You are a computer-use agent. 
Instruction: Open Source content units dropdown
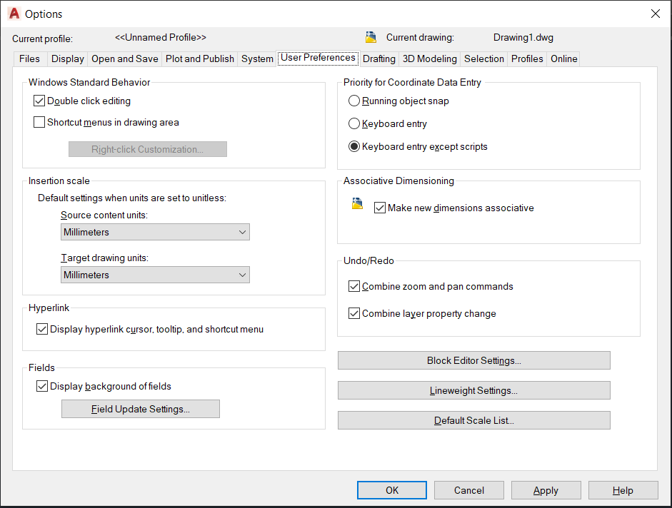(155, 232)
